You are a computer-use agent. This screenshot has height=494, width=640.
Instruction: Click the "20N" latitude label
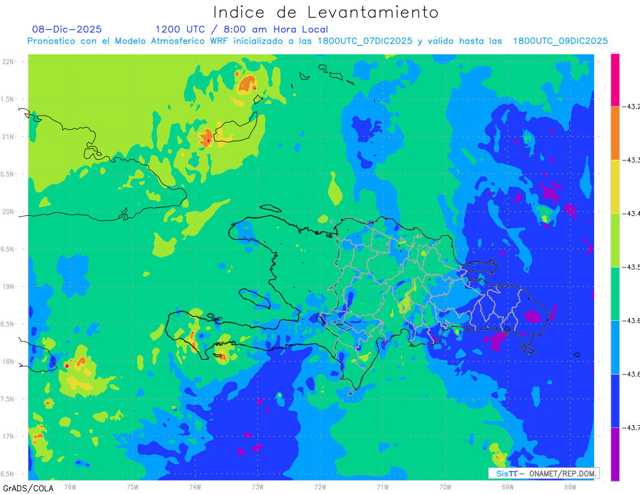tap(8, 212)
